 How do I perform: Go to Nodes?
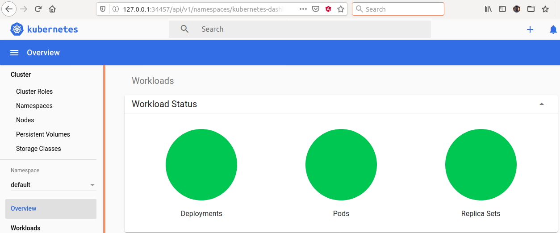[25, 120]
